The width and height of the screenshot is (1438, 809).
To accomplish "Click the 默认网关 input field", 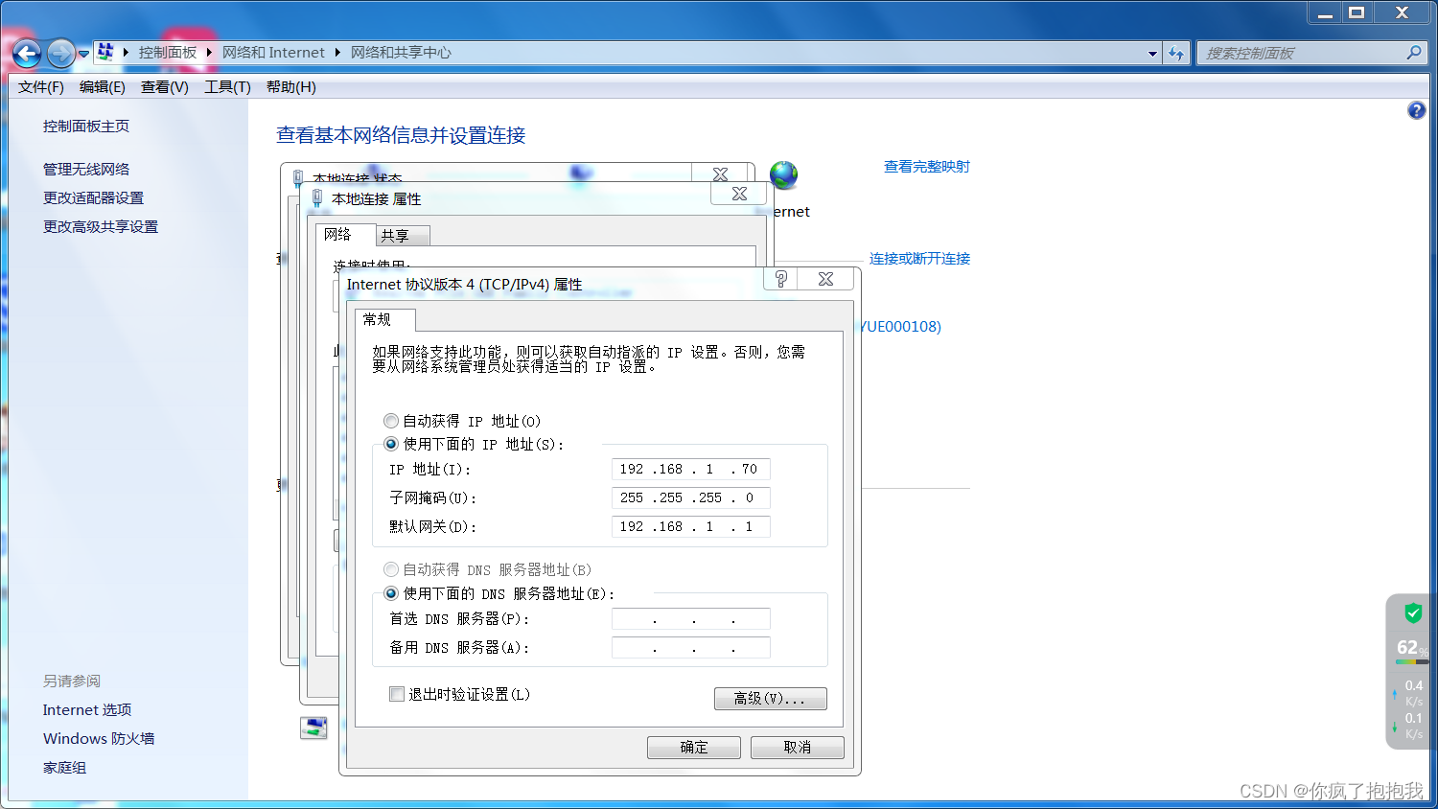I will (691, 527).
